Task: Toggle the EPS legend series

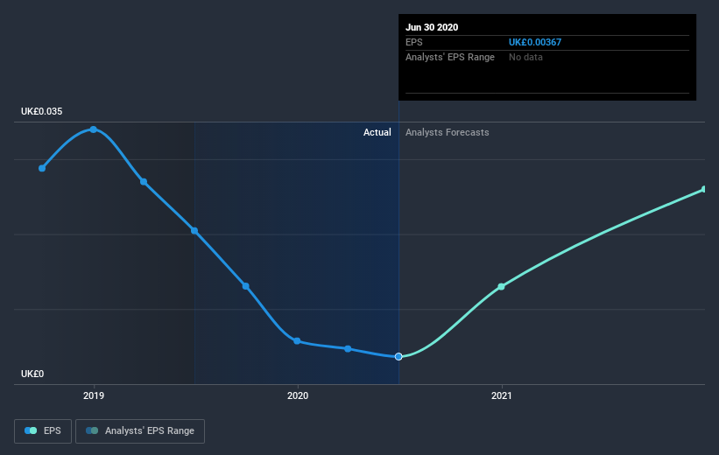Action: click(x=43, y=431)
